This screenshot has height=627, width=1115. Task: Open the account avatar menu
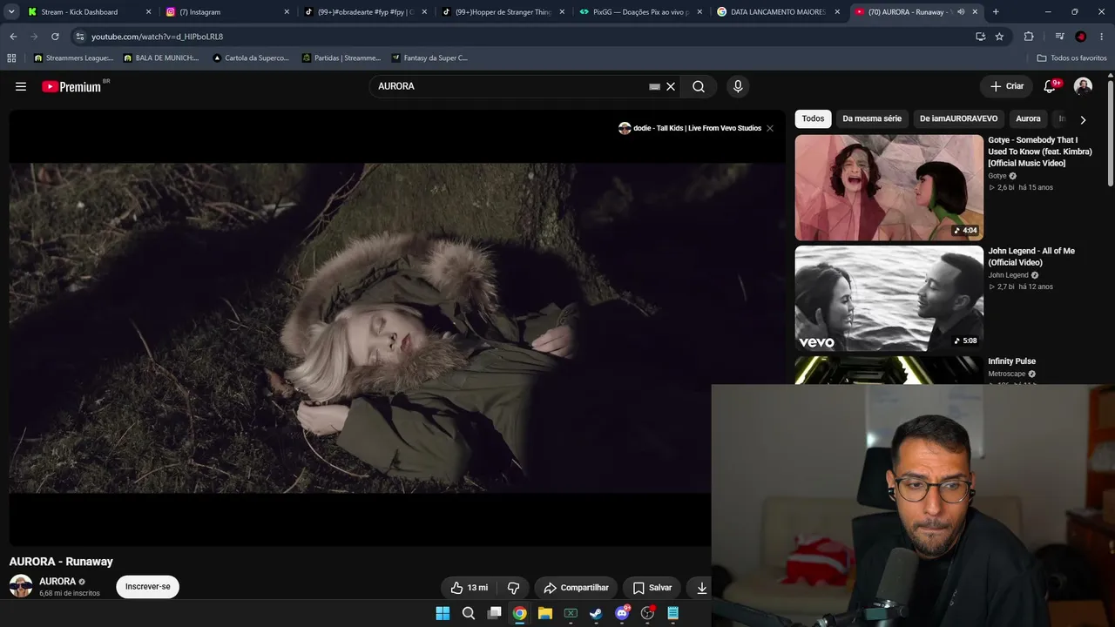coord(1083,86)
